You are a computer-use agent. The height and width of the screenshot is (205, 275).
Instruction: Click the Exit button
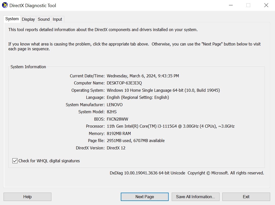pyautogui.click(x=246, y=197)
